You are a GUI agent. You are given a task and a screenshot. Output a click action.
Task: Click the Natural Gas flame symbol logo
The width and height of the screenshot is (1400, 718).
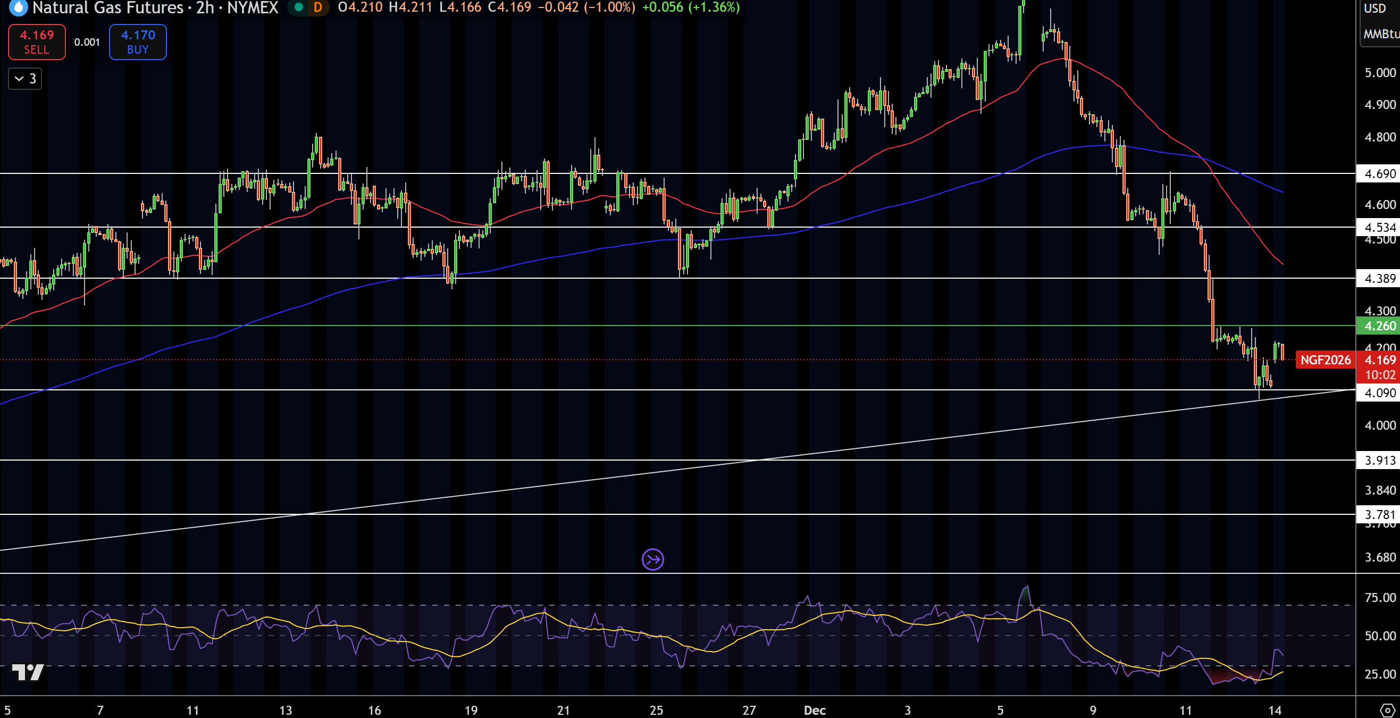tap(18, 7)
